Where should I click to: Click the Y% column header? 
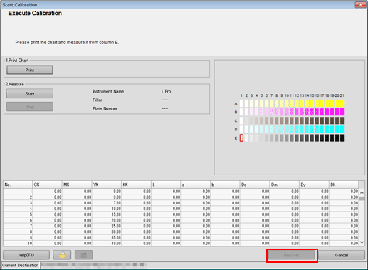pos(107,185)
